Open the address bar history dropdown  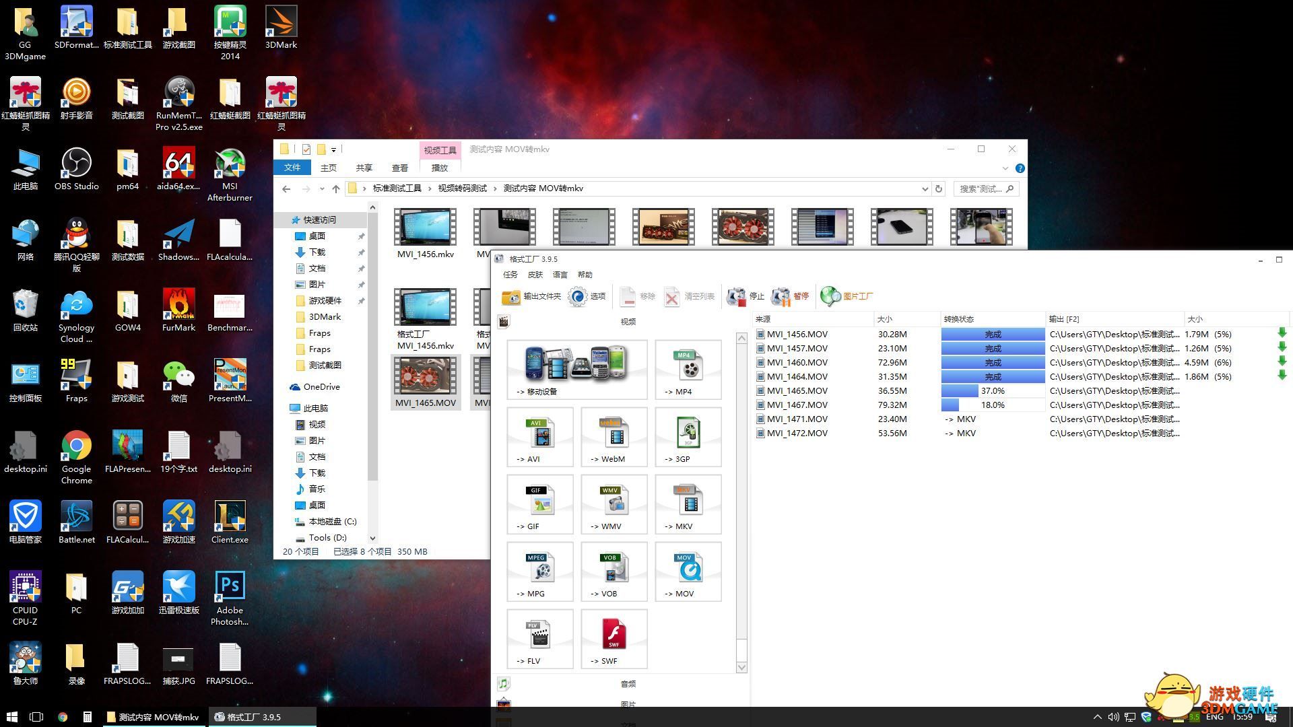click(x=925, y=189)
